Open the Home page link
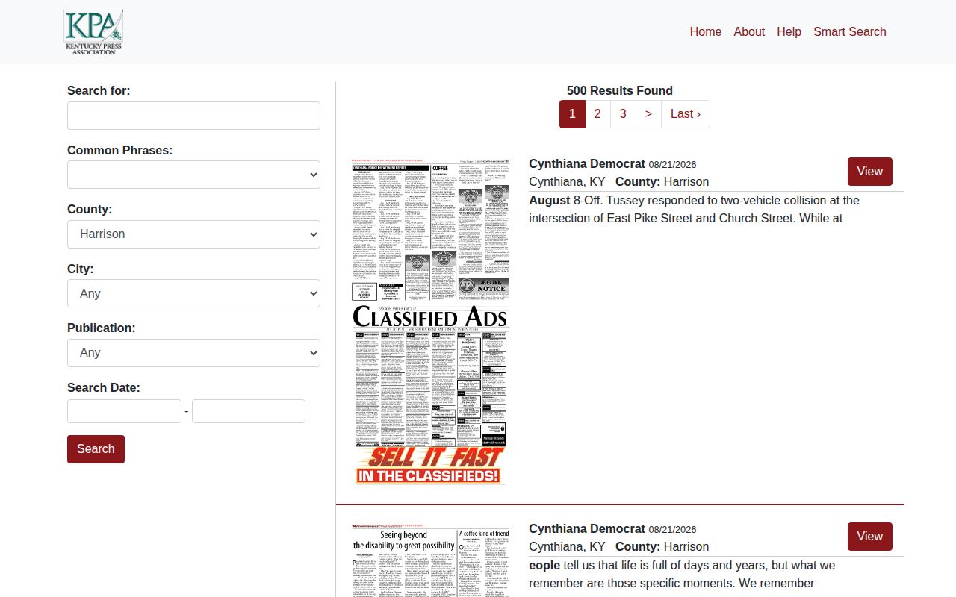956x597 pixels. [x=706, y=31]
